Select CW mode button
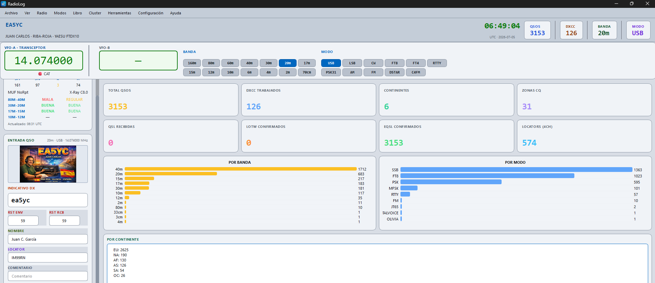 (373, 63)
